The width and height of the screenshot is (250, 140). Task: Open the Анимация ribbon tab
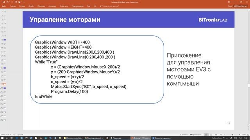(52, 6)
